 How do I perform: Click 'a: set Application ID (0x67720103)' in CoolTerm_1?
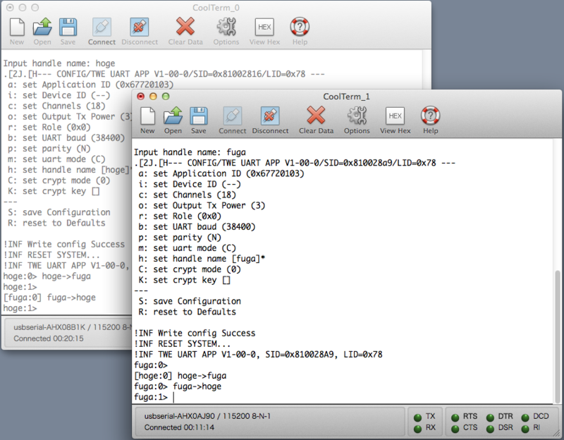click(221, 173)
